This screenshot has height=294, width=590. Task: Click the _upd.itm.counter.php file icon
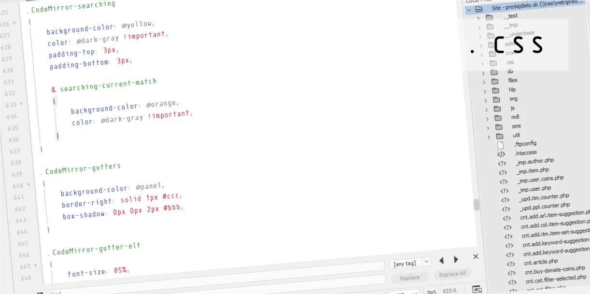tap(505, 200)
